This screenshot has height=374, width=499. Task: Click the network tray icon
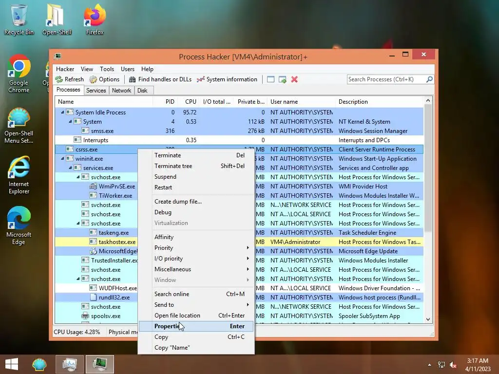pos(441,365)
